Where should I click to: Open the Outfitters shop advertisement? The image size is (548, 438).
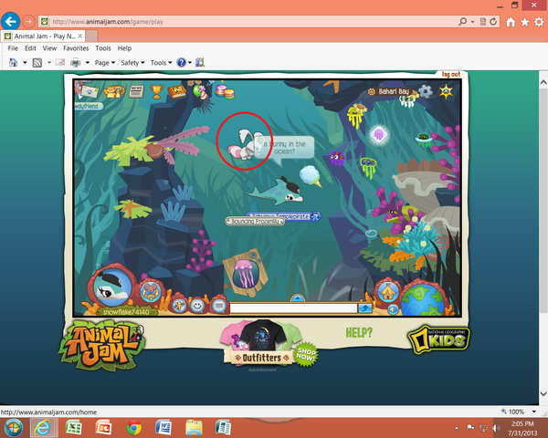[262, 343]
